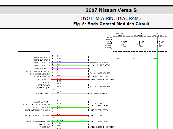
Task: Click the 'RED' wire color label at pin 23
Action: [x=59, y=115]
